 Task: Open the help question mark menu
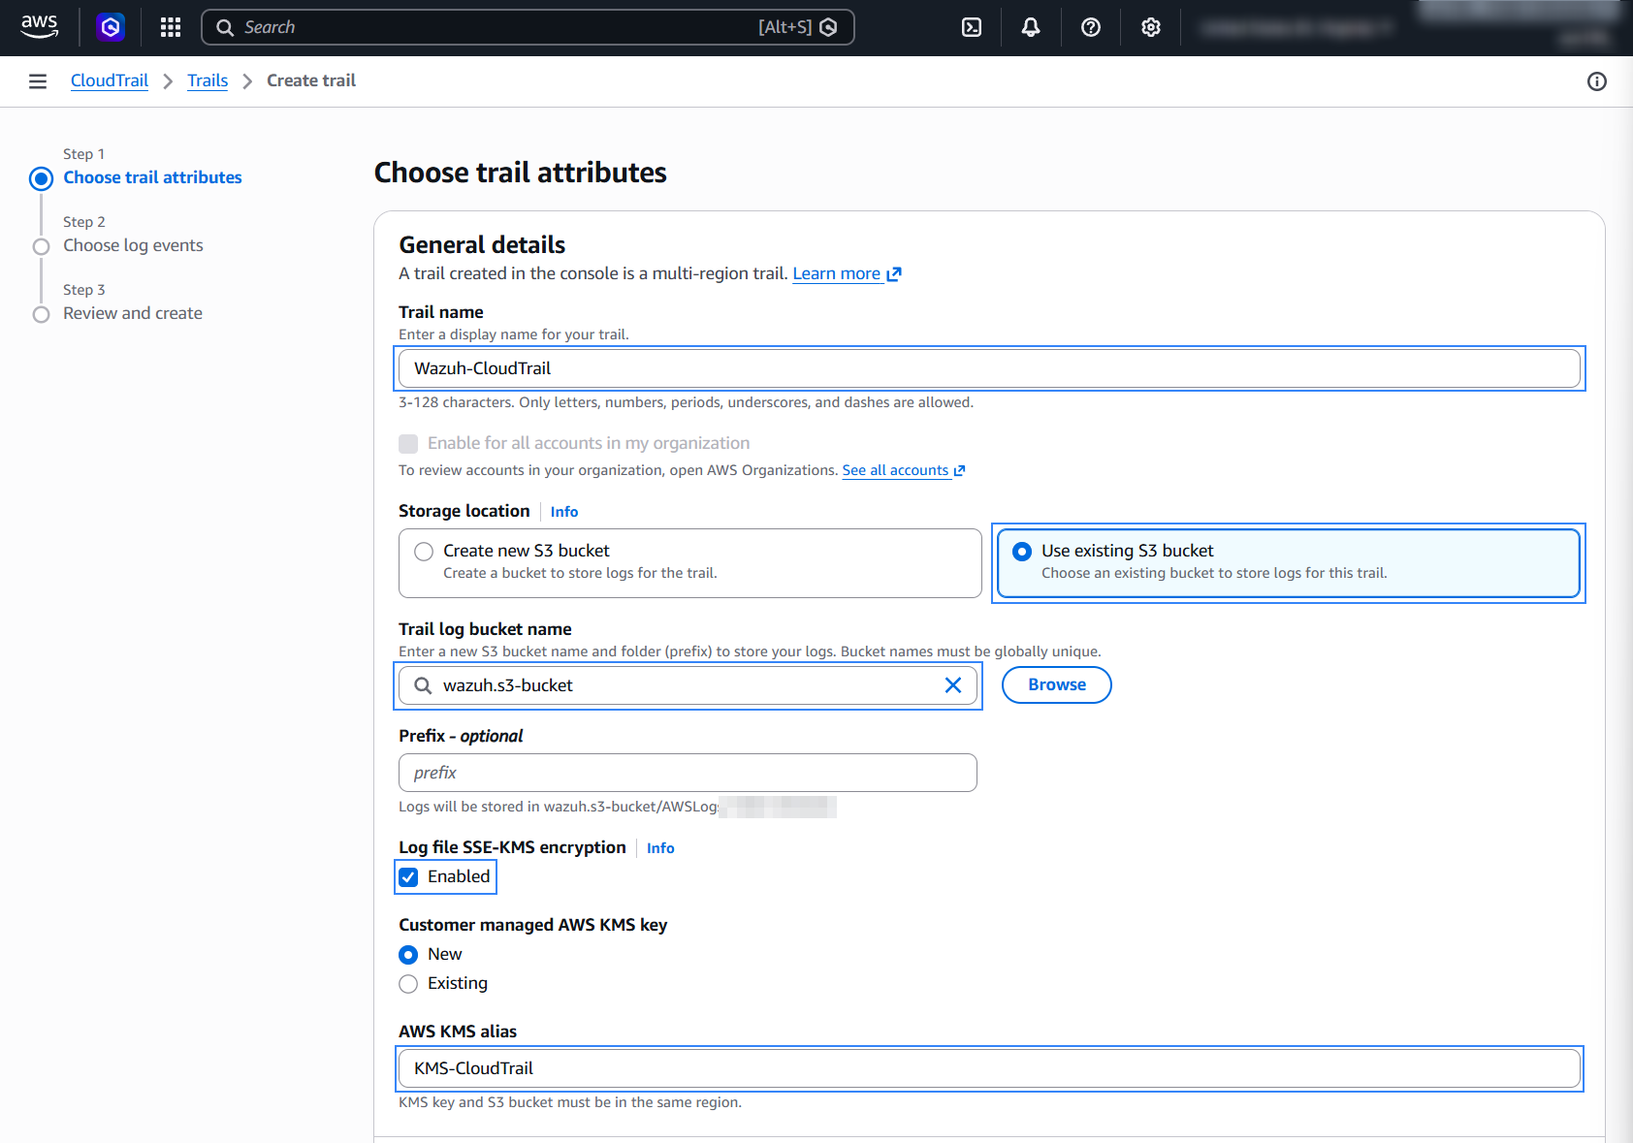tap(1091, 27)
